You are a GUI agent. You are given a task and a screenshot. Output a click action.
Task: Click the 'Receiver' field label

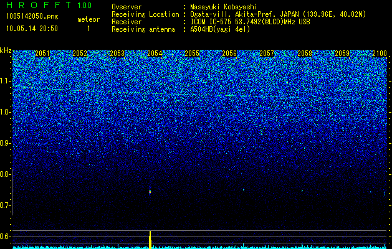(127, 22)
